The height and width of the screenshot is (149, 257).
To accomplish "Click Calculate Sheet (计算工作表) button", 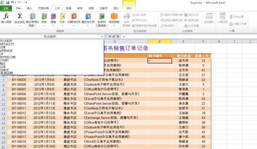I will (238, 24).
